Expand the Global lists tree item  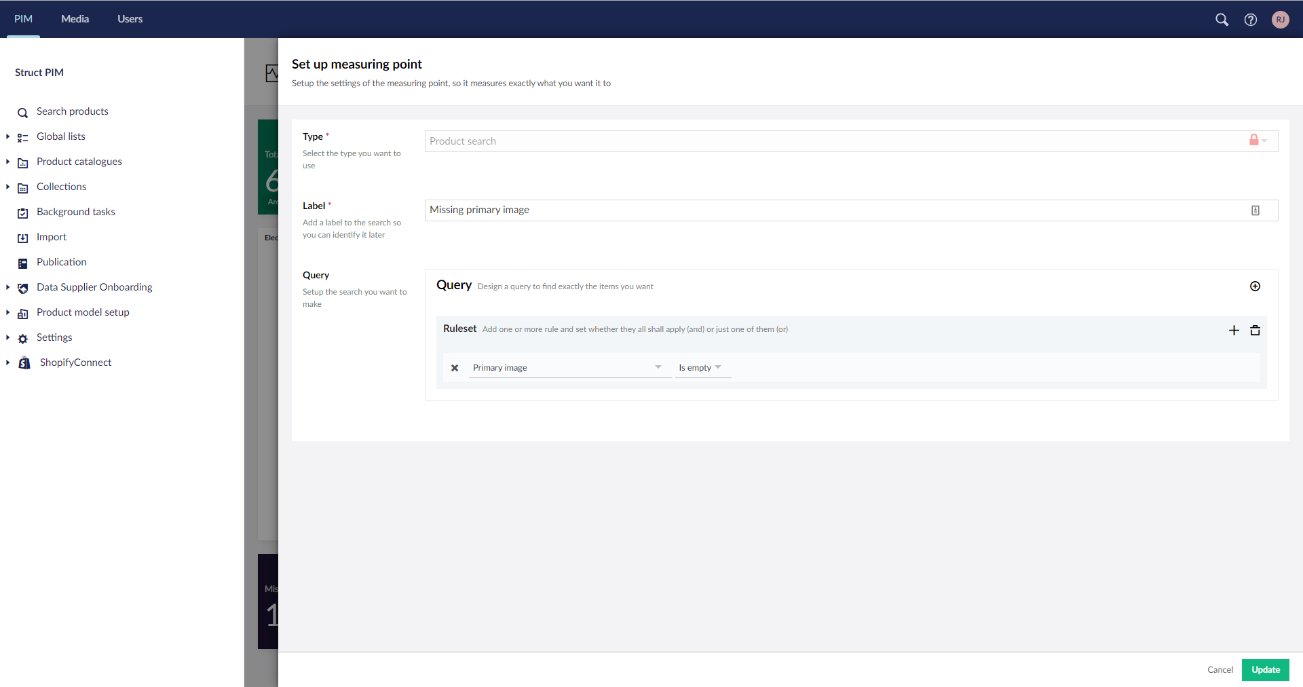click(x=7, y=136)
